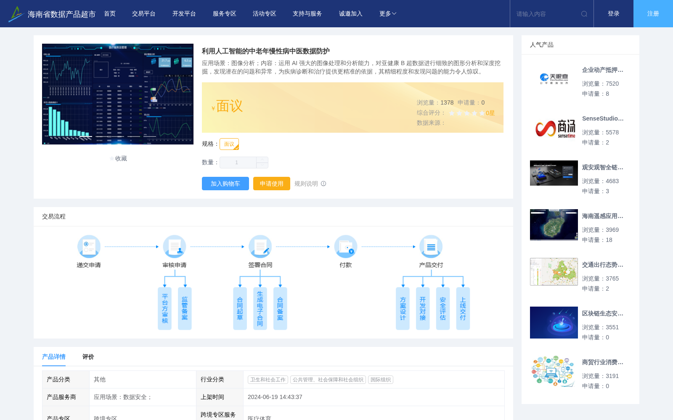Screen dimensions: 673x420
Task: Focus the 请输入内容 search field
Action: pos(546,14)
